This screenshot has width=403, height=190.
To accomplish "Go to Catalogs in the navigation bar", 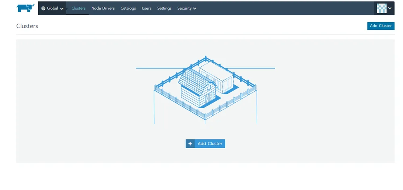I will (128, 8).
